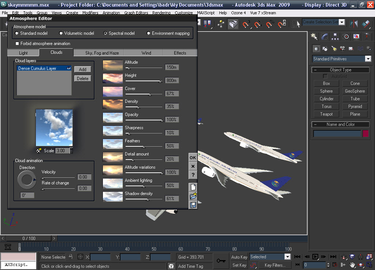The image size is (375, 270).
Task: Toggle the Percent Snap magnet icon
Action: [x=270, y=24]
